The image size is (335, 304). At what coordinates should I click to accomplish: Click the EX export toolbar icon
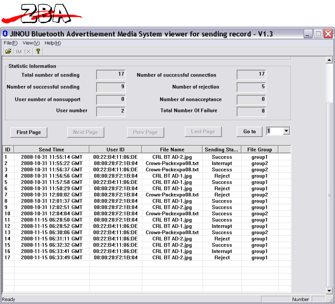pyautogui.click(x=27, y=52)
